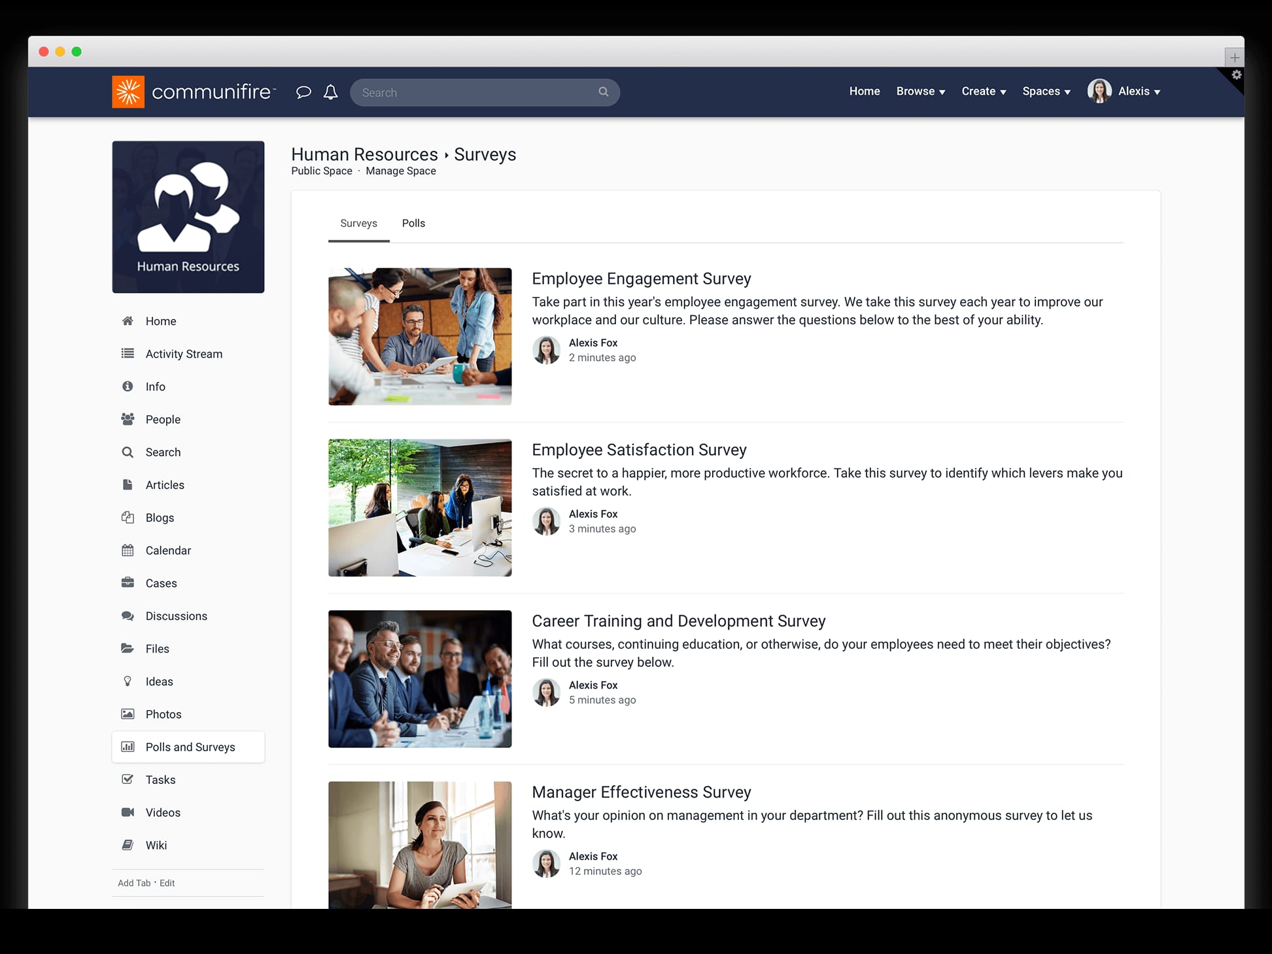
Task: Click the Discussions speech bubbles icon
Action: click(x=128, y=616)
